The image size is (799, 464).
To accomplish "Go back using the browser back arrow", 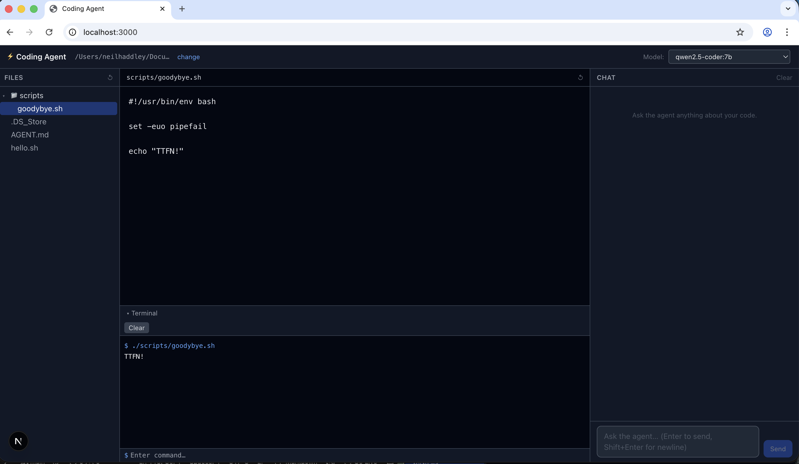I will click(10, 32).
